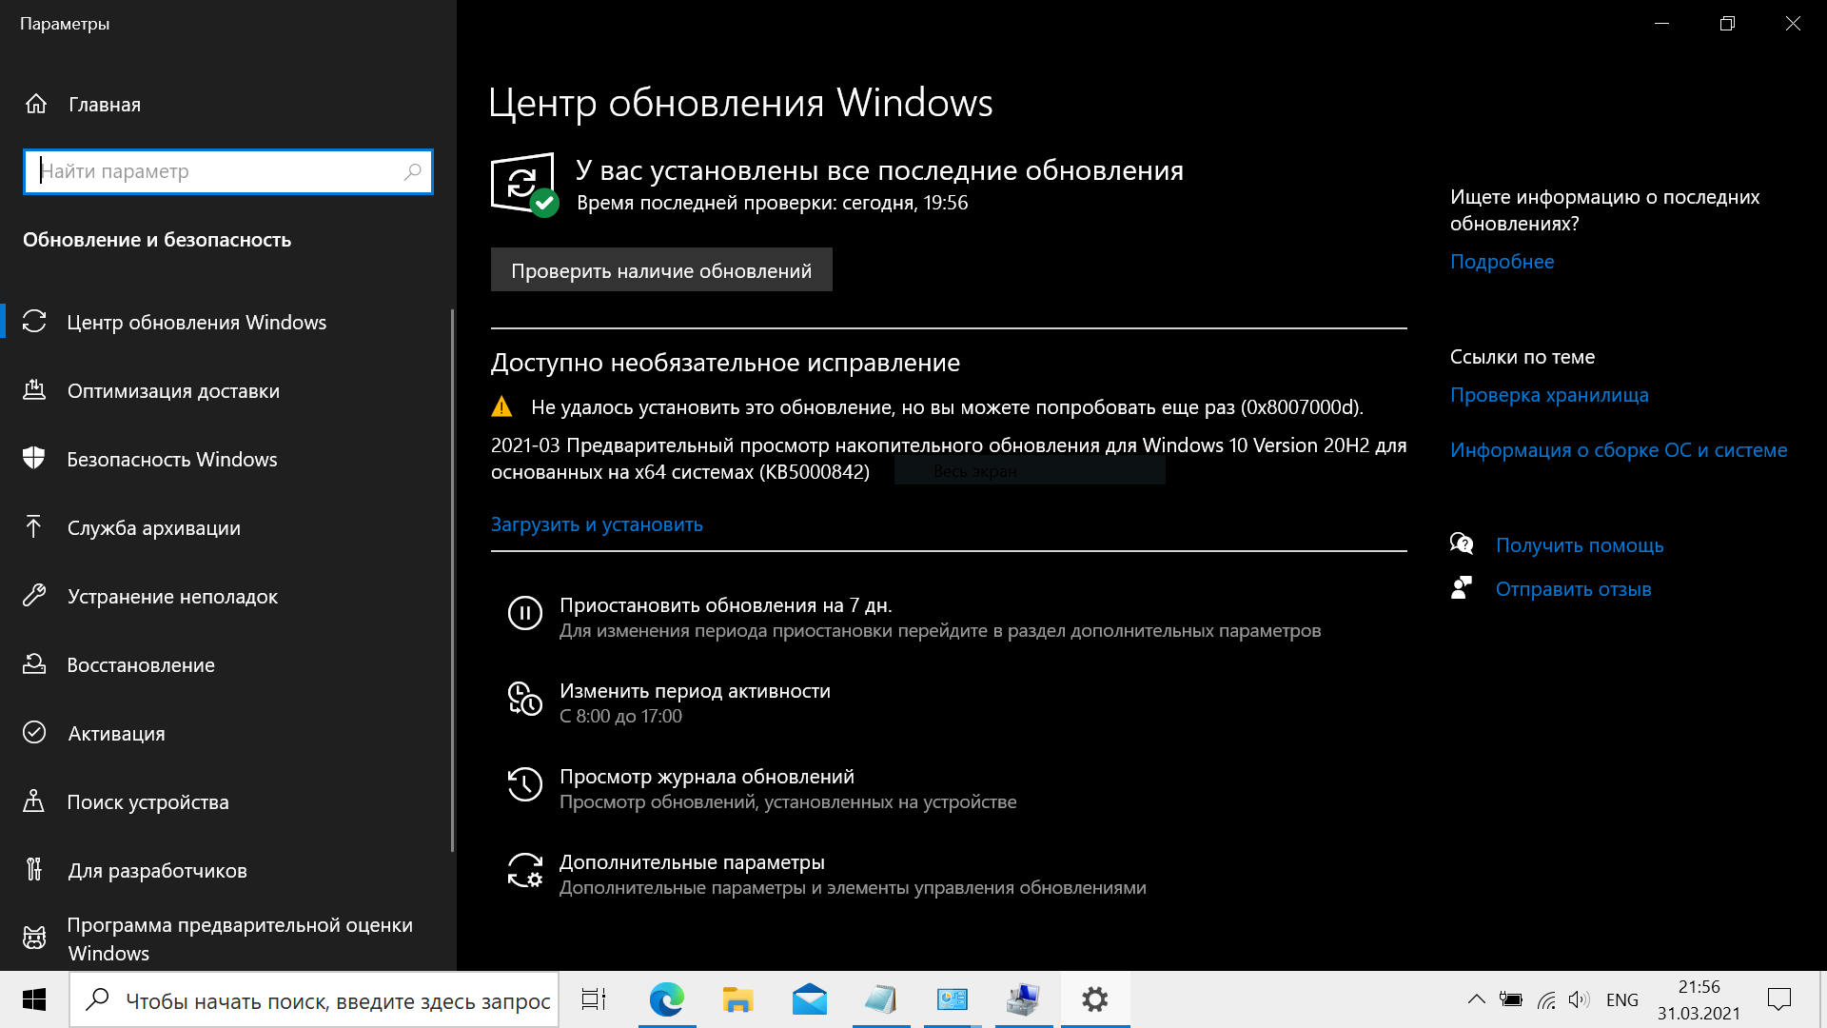Click the pause icon for Приостановить обновления

pyautogui.click(x=525, y=614)
